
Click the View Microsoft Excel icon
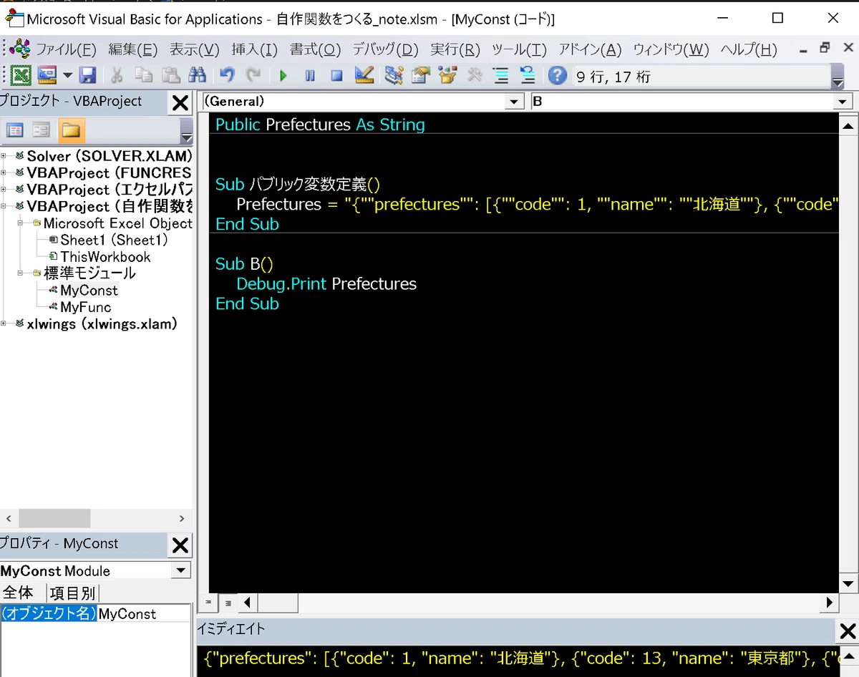point(21,75)
